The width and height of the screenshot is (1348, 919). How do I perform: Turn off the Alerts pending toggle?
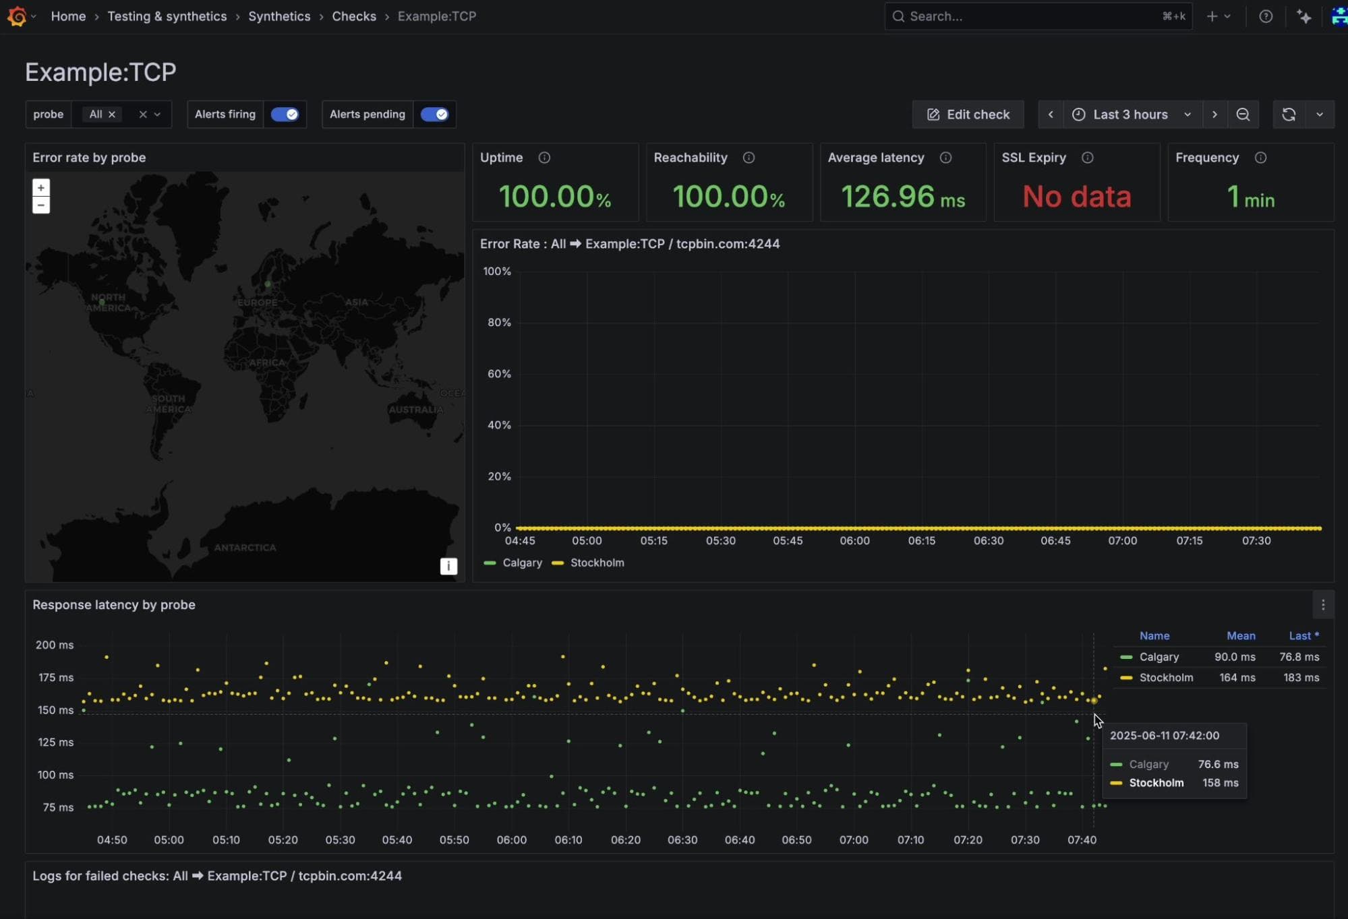click(x=435, y=115)
